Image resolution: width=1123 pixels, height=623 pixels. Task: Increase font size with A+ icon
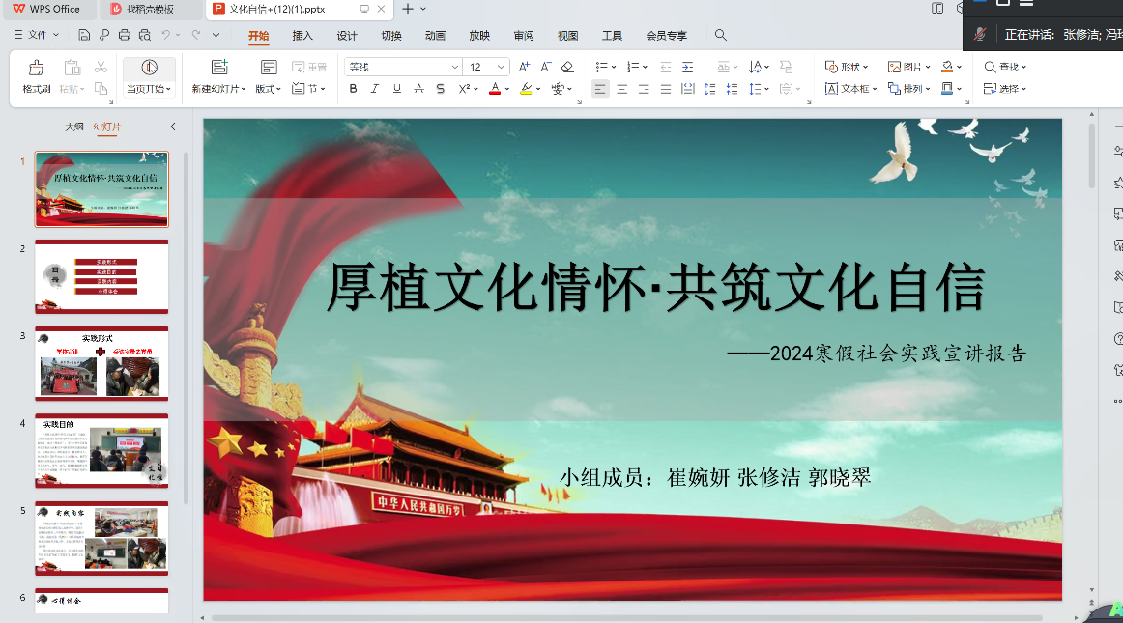524,67
